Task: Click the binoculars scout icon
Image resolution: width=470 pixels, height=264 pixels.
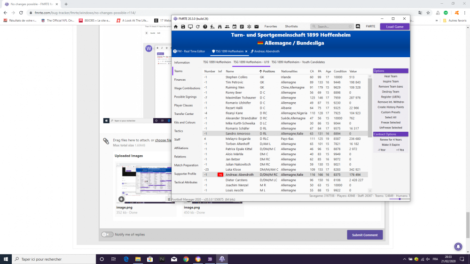Action: [219, 27]
